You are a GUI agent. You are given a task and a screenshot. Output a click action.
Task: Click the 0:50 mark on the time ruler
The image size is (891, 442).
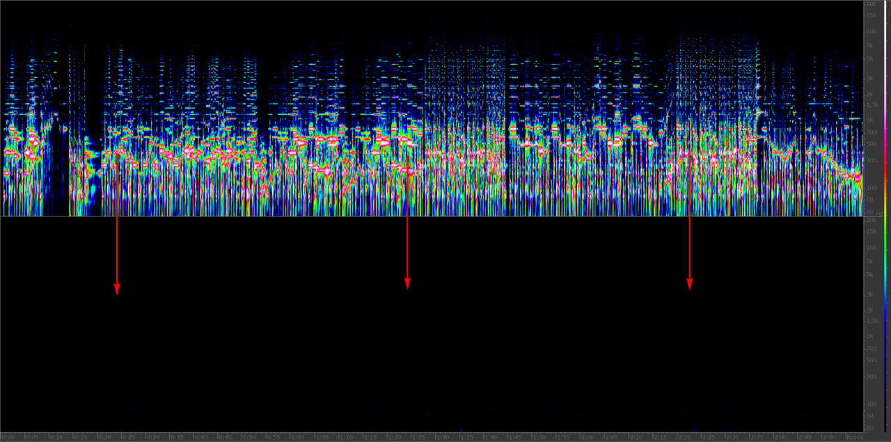(x=249, y=437)
